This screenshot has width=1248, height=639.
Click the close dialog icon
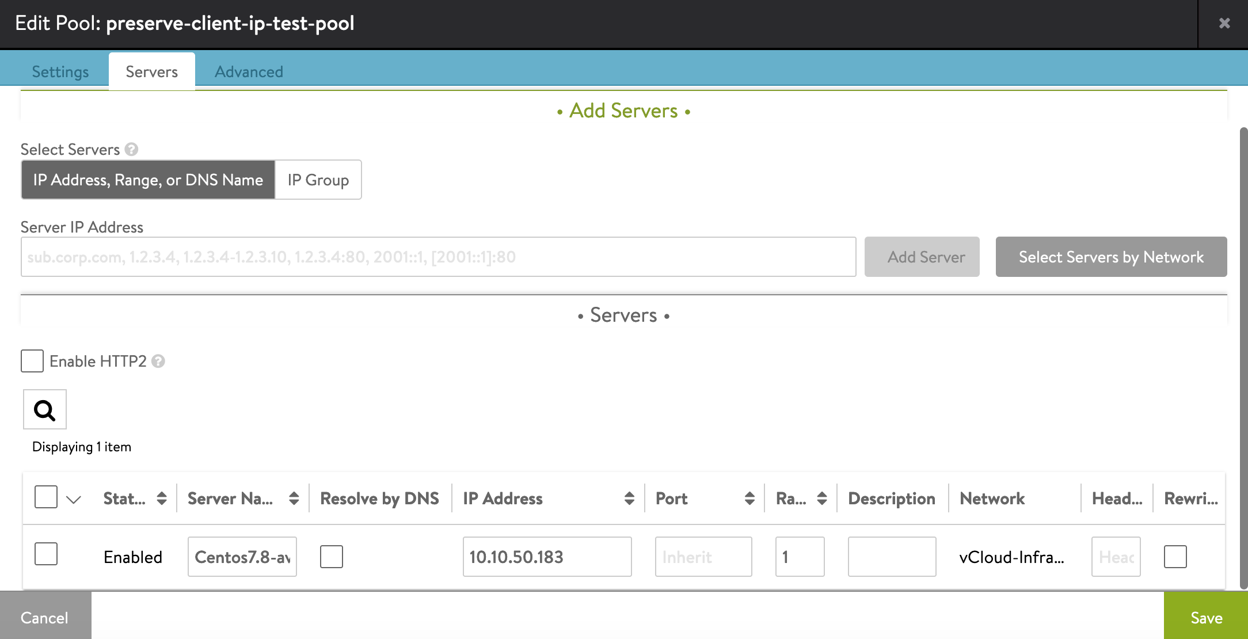[1225, 23]
